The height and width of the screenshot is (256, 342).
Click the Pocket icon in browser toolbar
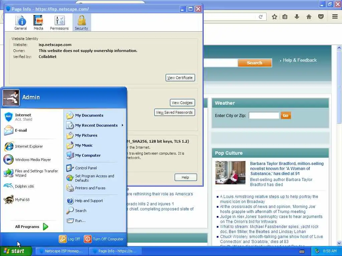(x=321, y=17)
